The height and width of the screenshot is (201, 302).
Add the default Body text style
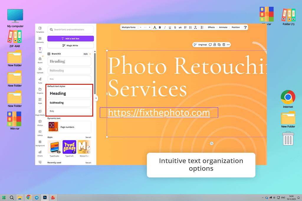pos(69,111)
